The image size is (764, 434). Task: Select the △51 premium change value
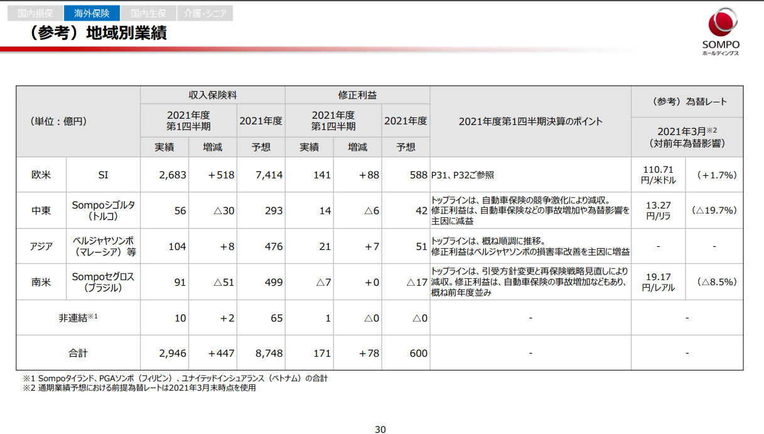pos(224,282)
